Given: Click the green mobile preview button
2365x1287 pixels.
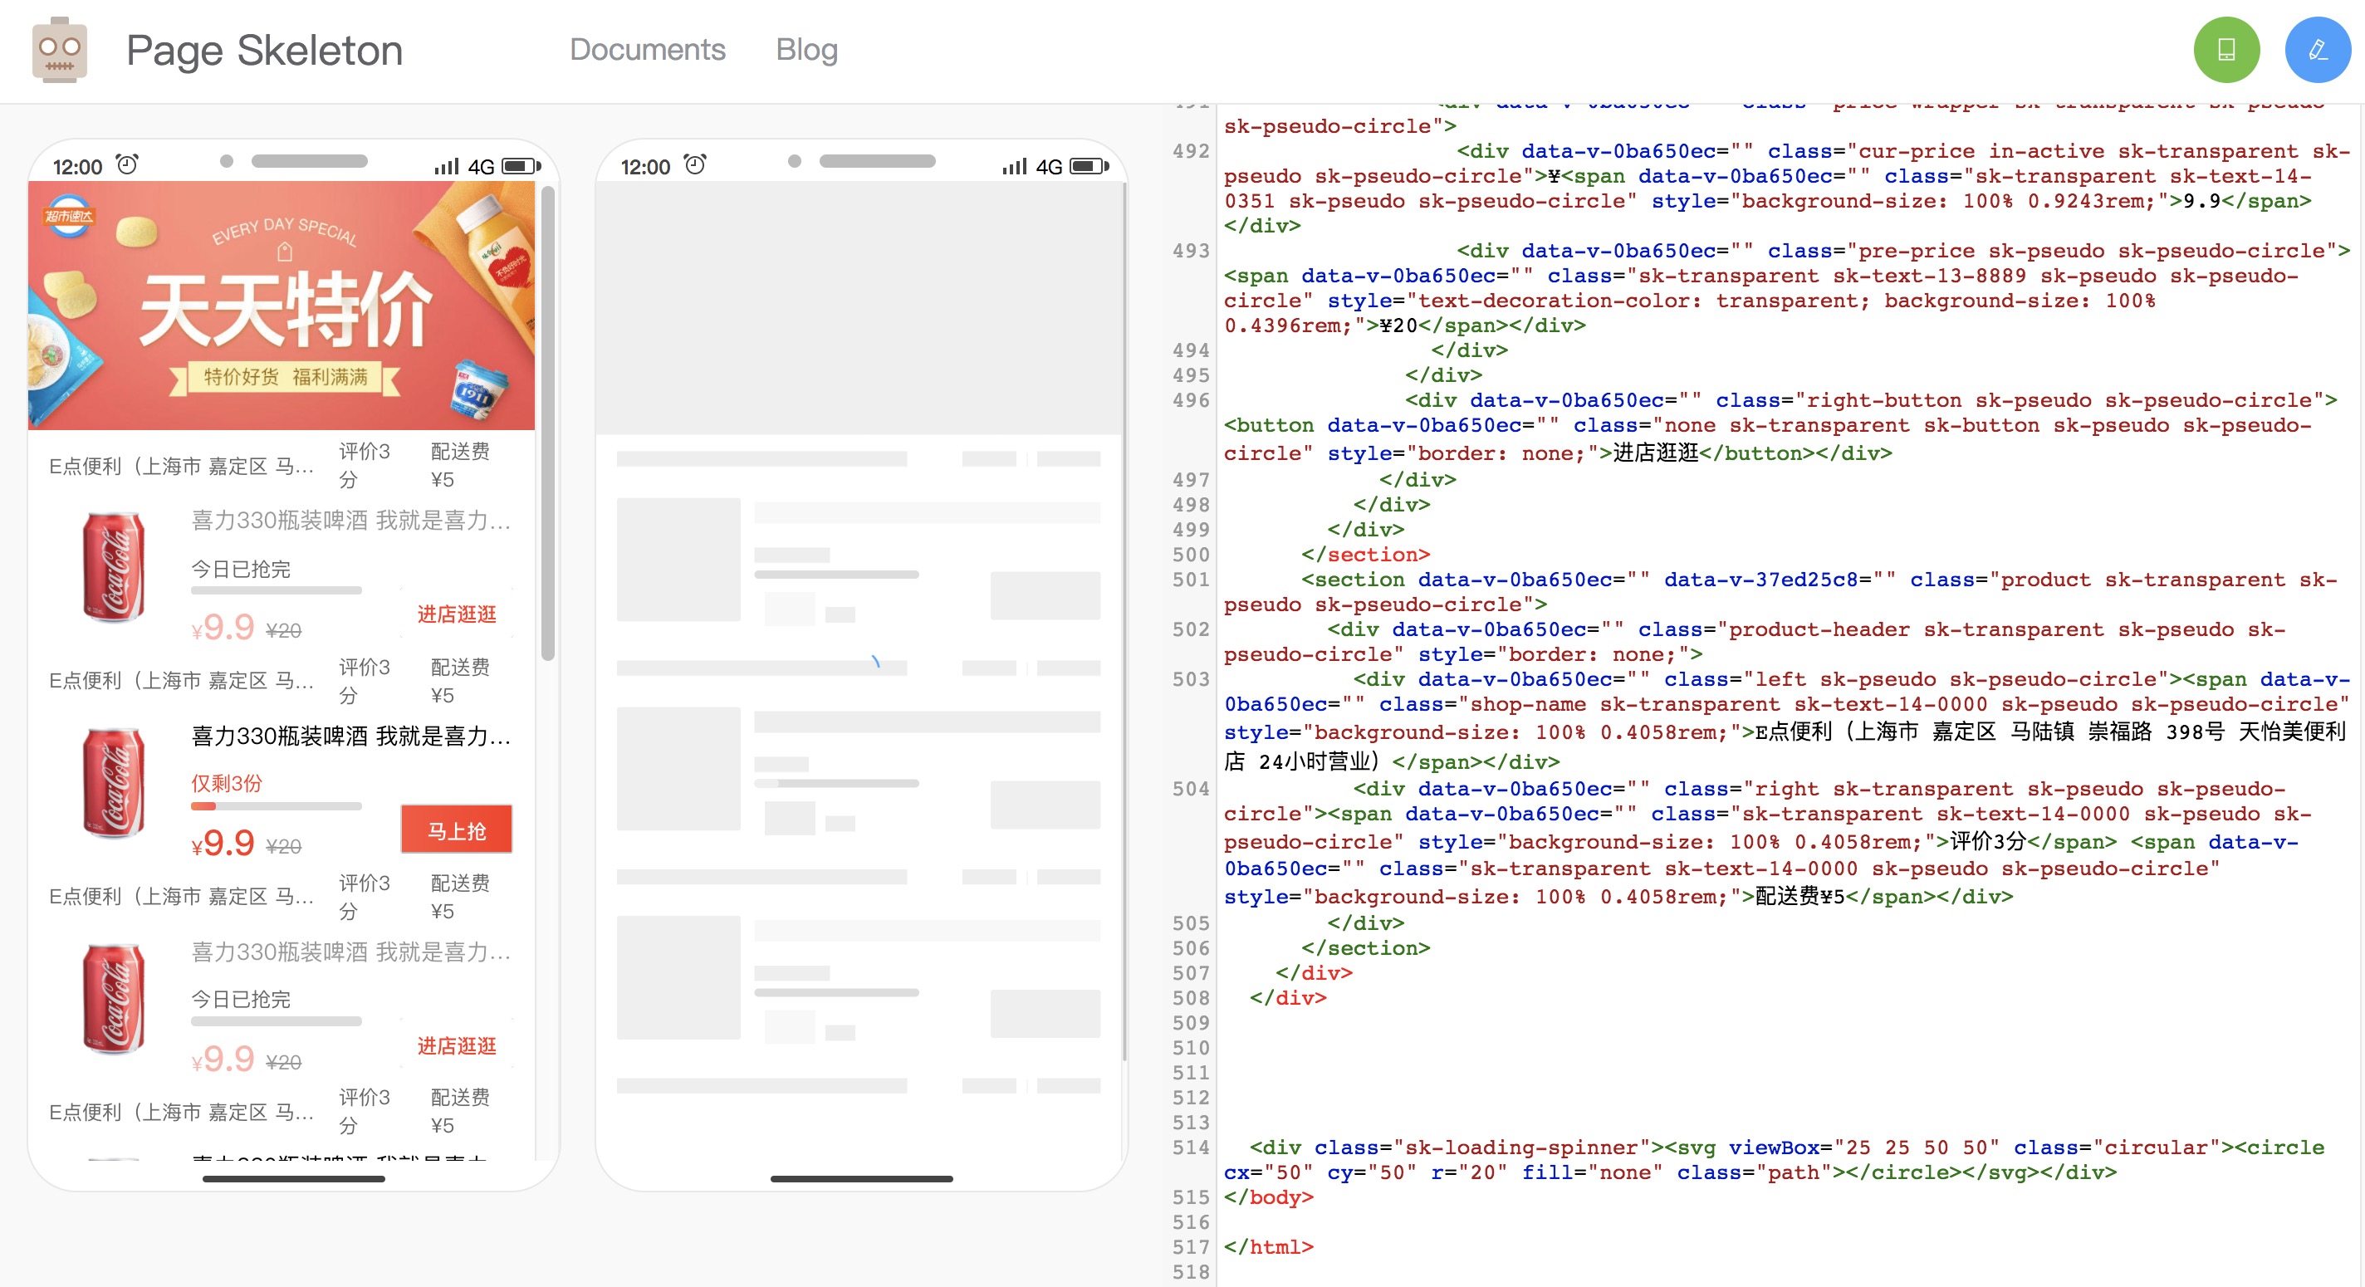Looking at the screenshot, I should 2226,50.
